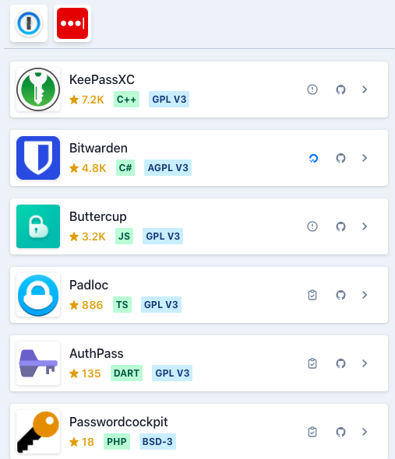
Task: Open Padloc details using right chevron
Action: tap(365, 295)
